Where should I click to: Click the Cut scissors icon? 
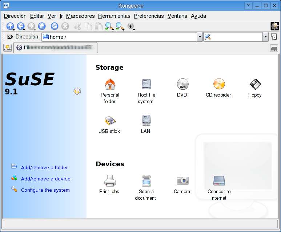click(78, 26)
